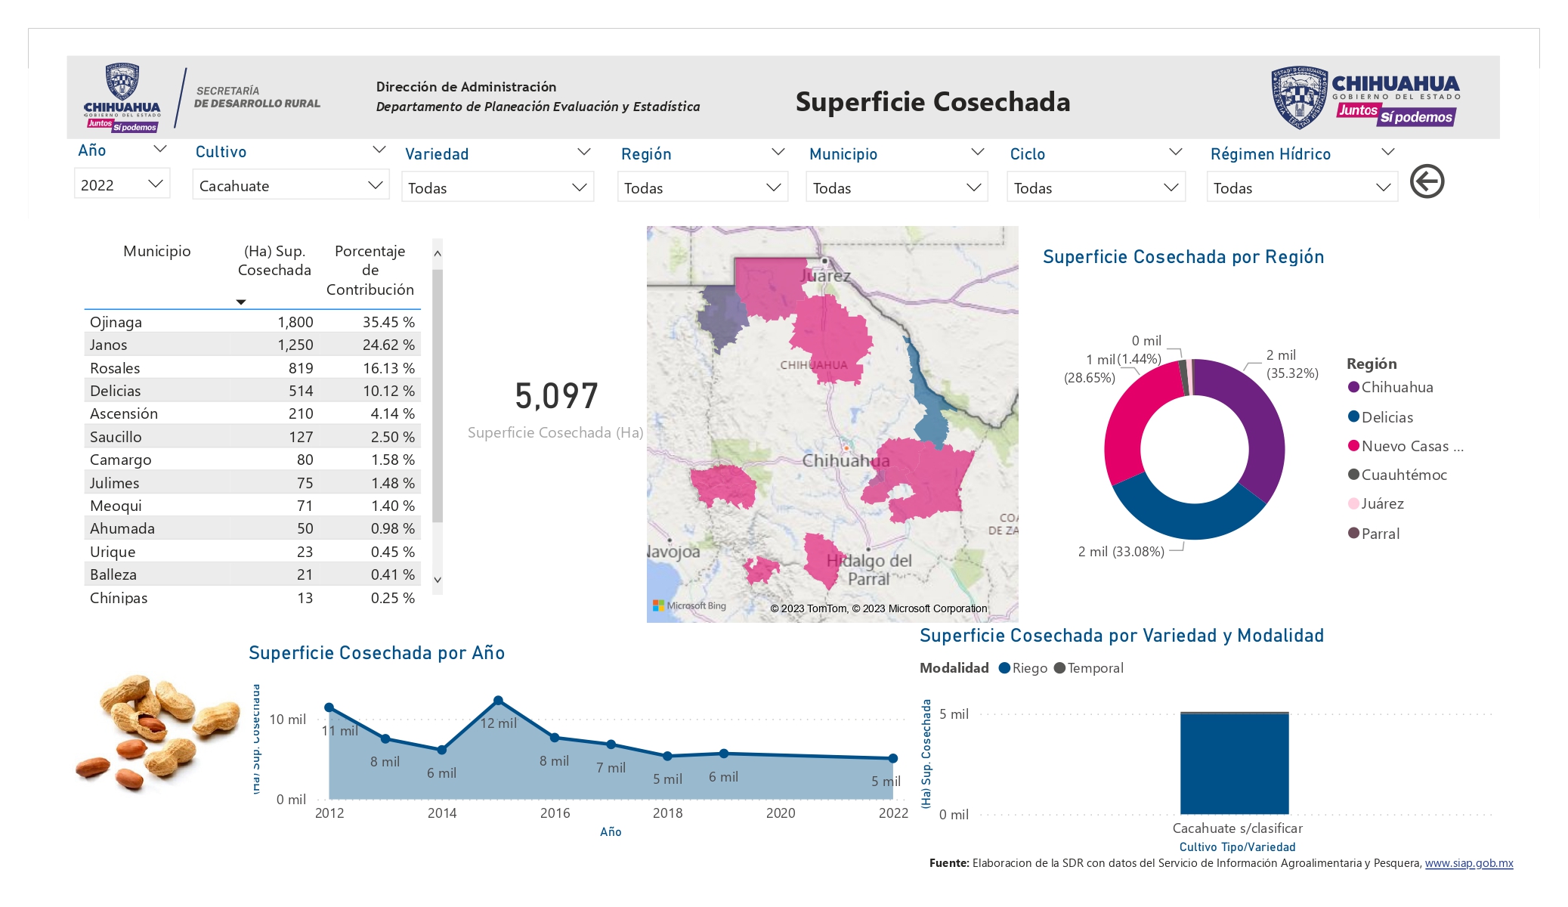This screenshot has width=1568, height=907.
Task: Click the sort arrow under Sup. Cosechada
Action: 241,302
